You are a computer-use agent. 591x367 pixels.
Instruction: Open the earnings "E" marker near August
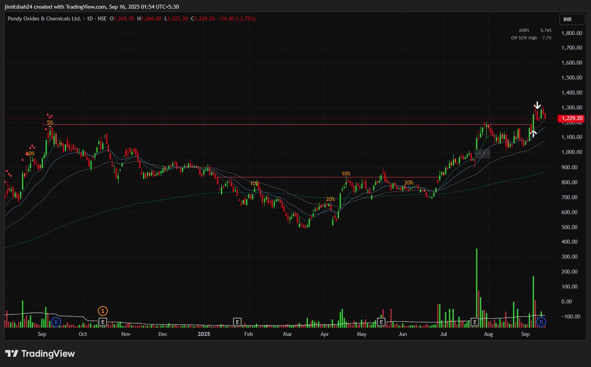474,322
